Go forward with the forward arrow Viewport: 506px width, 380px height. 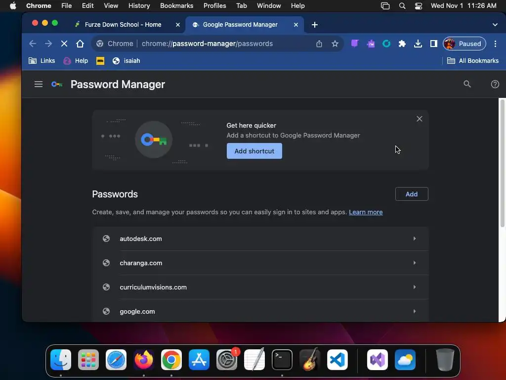click(x=48, y=44)
